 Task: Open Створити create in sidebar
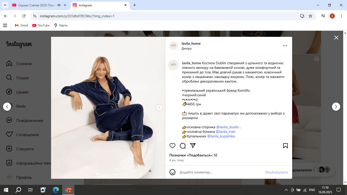[20, 149]
